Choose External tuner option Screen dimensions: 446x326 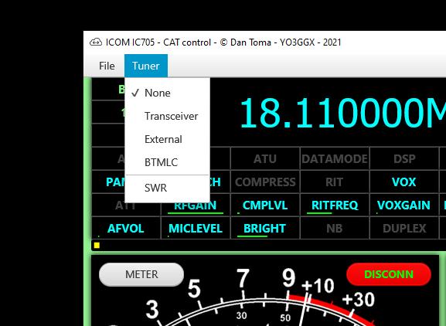[x=167, y=139]
